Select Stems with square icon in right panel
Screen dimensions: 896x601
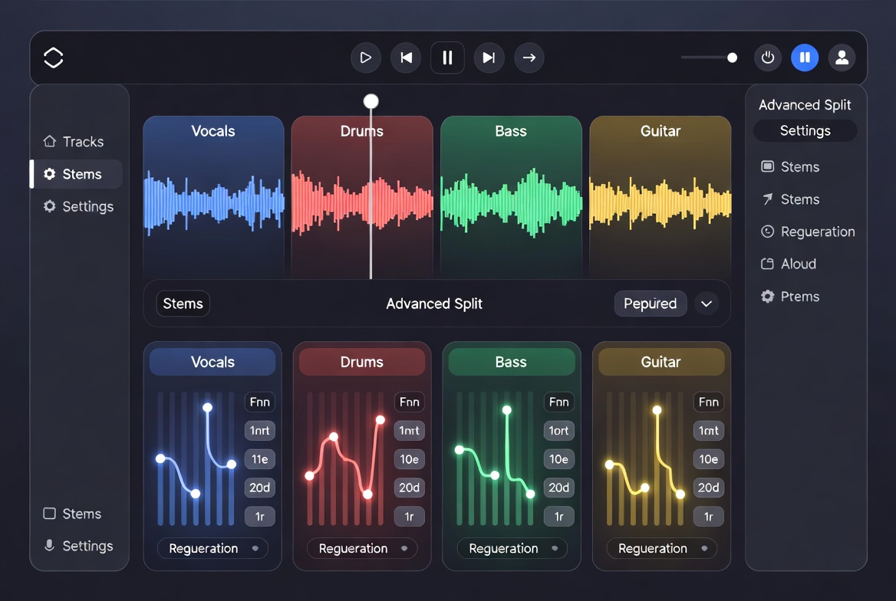click(791, 167)
